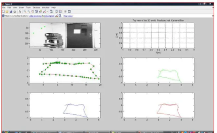Toggle the Brush data tool in toolbar
The image size is (217, 133).
[44, 11]
